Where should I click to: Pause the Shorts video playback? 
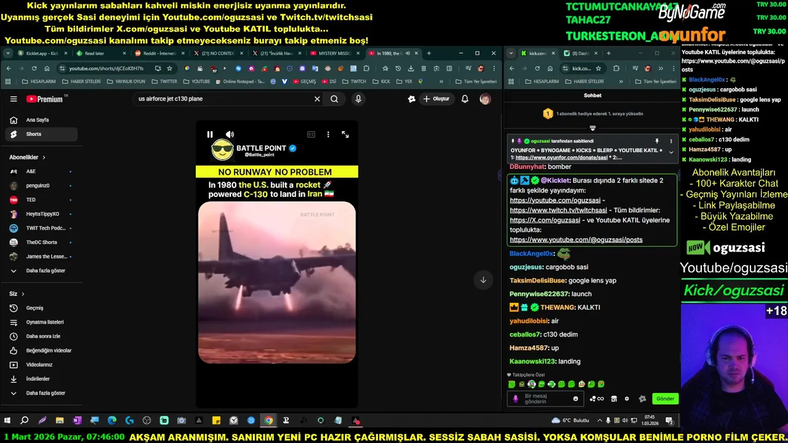pos(209,134)
